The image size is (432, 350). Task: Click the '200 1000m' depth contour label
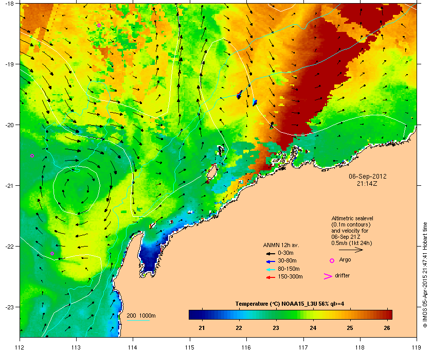[141, 316]
